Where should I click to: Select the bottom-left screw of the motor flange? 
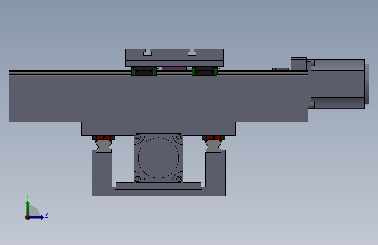click(x=138, y=179)
